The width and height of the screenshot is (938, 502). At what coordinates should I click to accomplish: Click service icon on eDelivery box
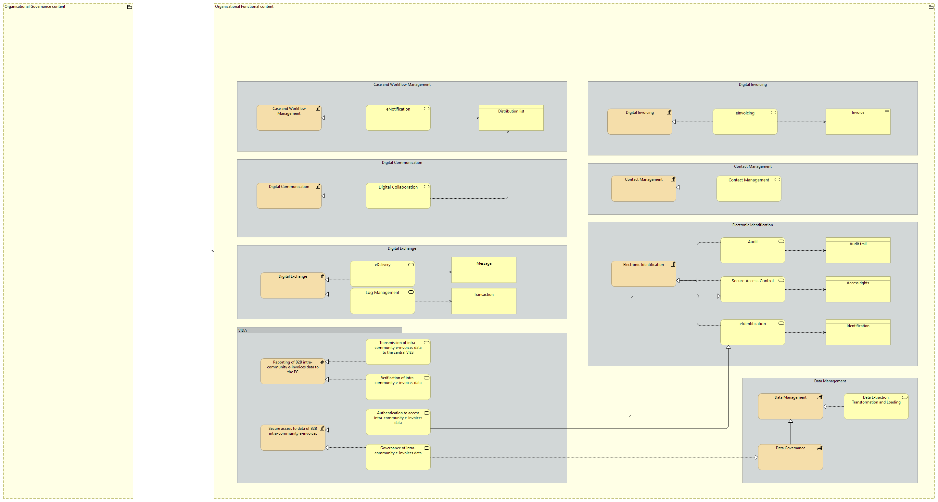coord(411,265)
